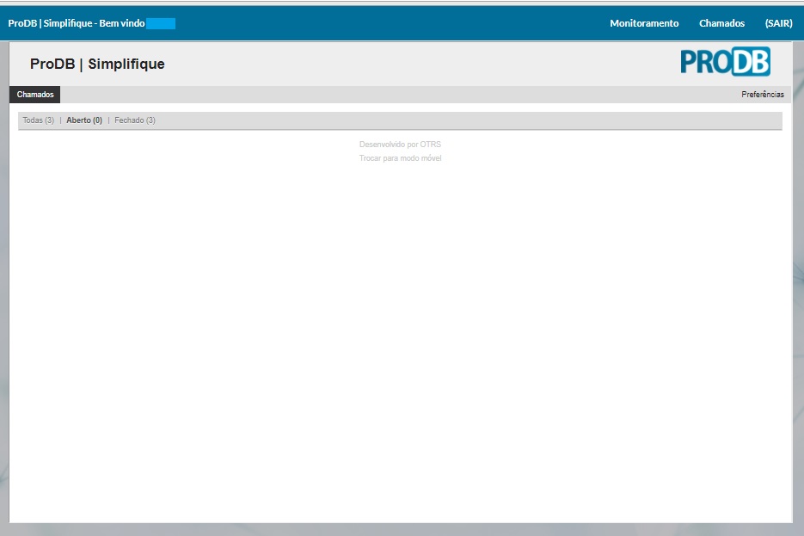Open Chamados in the top blue bar

[721, 23]
